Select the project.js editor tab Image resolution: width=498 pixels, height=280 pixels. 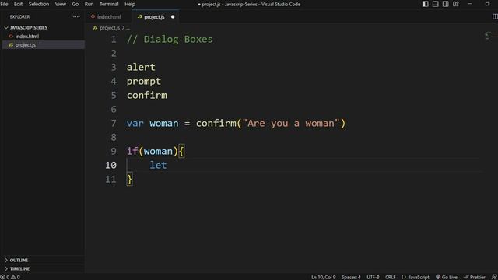pos(156,16)
